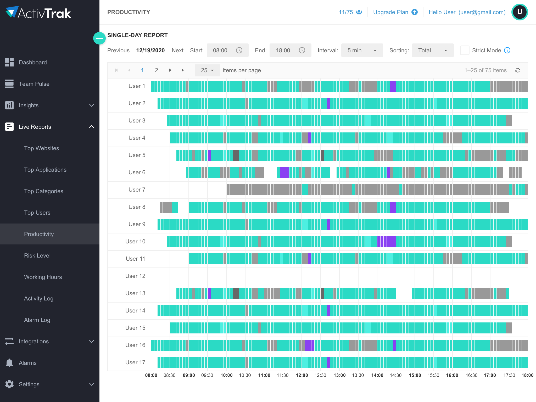Open the Sorting dropdown showing Total
Viewport: 536px width, 402px height.
[432, 50]
